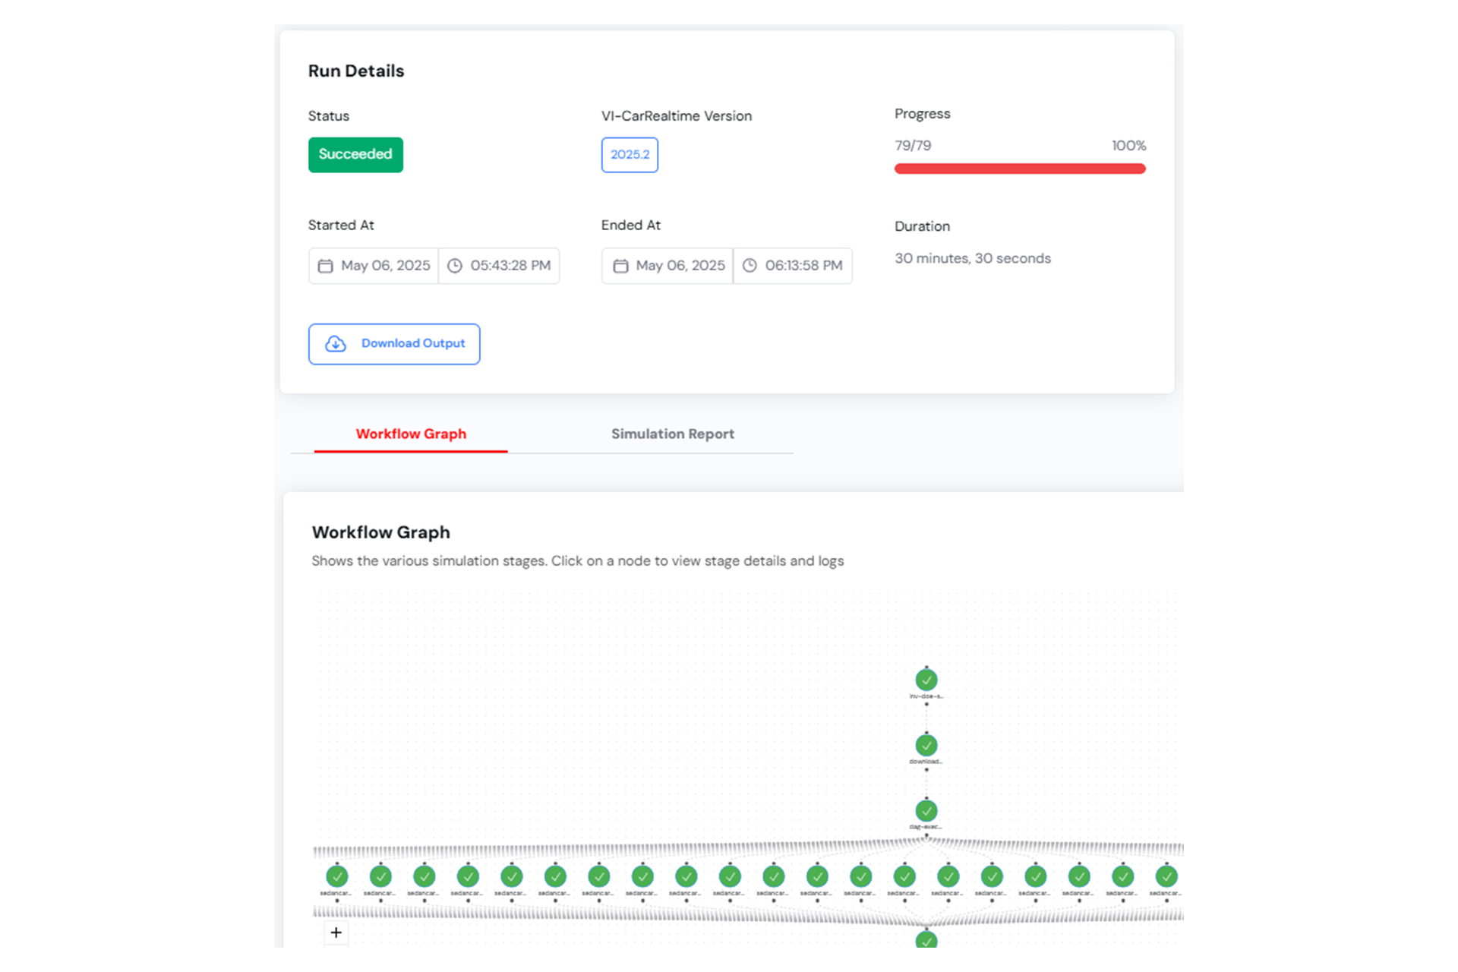Click the inv-doe workflow node at top
Image resolution: width=1458 pixels, height=972 pixels.
tap(926, 680)
